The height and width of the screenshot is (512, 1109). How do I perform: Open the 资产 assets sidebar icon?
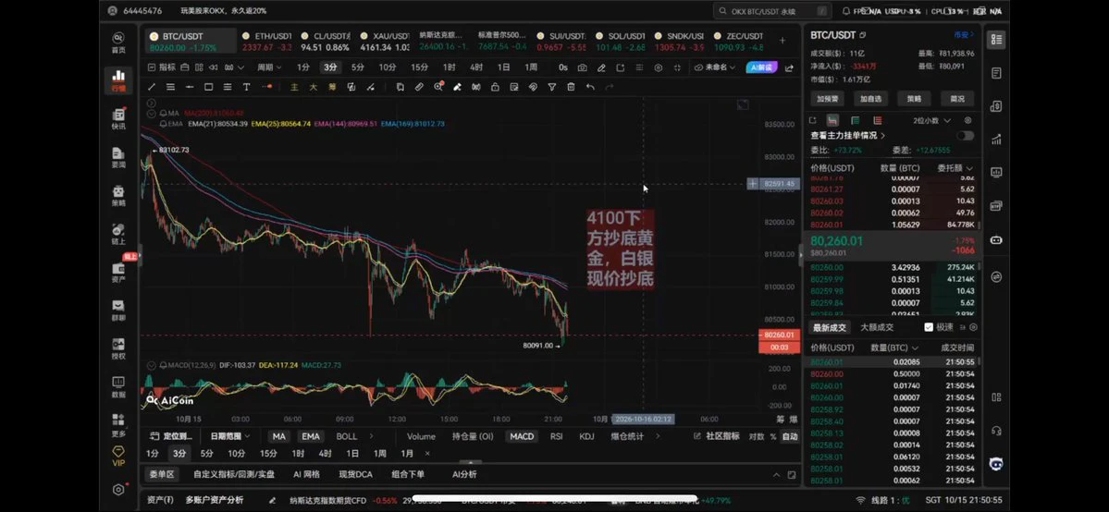(118, 271)
